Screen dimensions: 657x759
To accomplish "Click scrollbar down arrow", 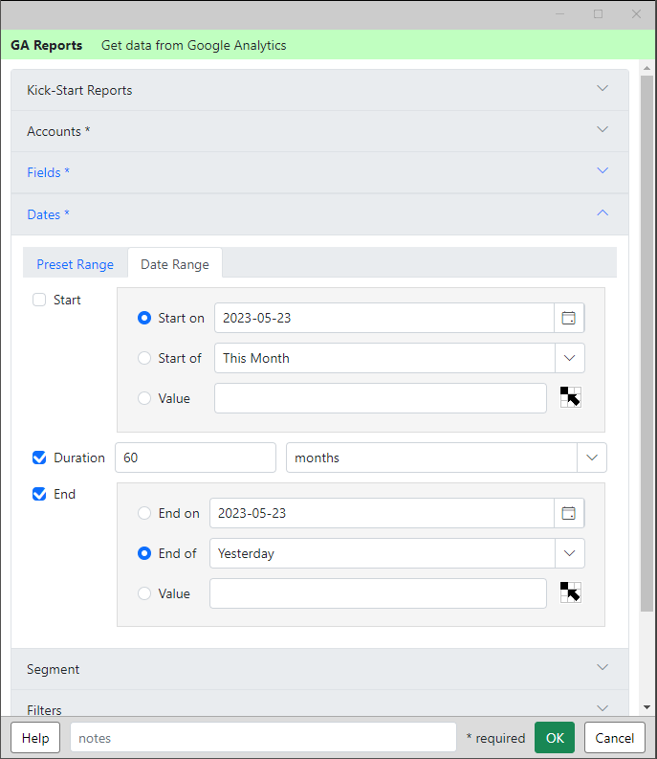I will tap(646, 707).
